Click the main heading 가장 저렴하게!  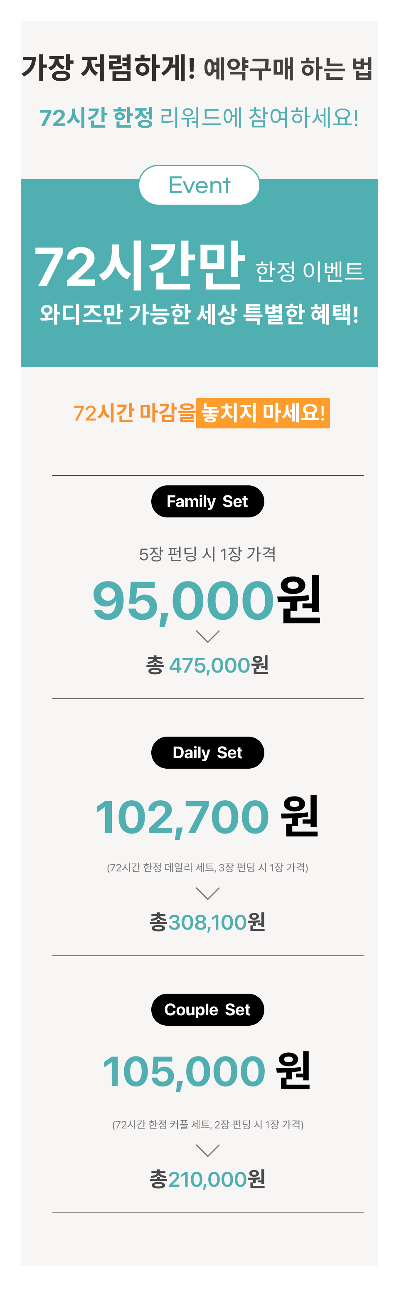pyautogui.click(x=108, y=68)
